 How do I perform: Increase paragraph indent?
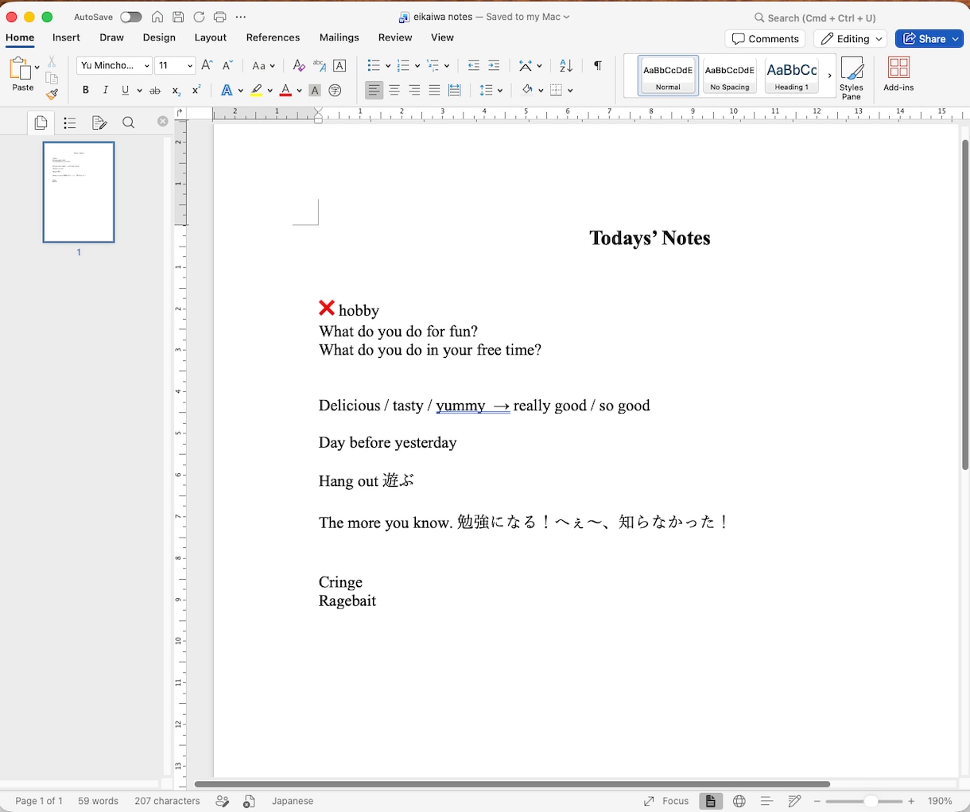(494, 66)
